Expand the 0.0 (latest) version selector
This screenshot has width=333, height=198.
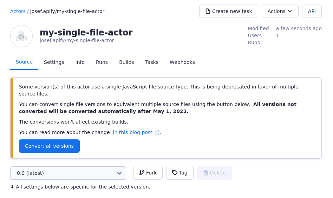coord(68,173)
